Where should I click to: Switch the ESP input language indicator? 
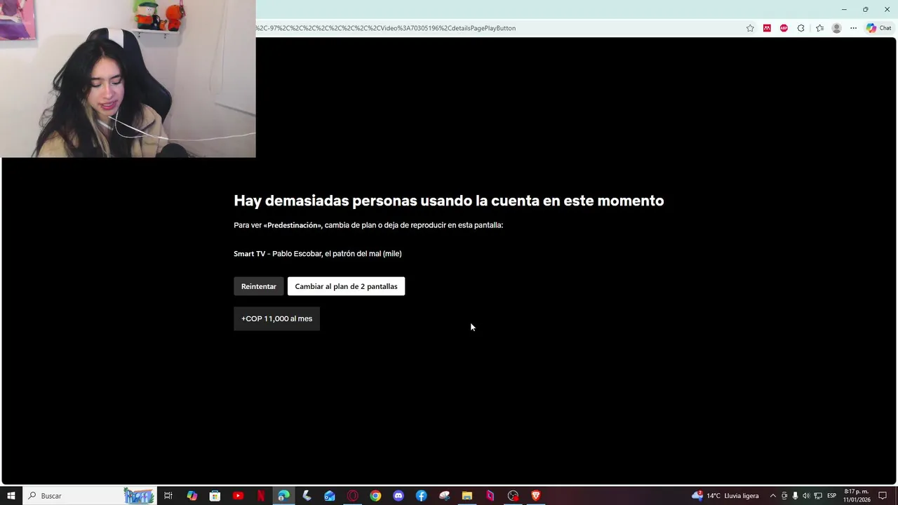coord(832,496)
